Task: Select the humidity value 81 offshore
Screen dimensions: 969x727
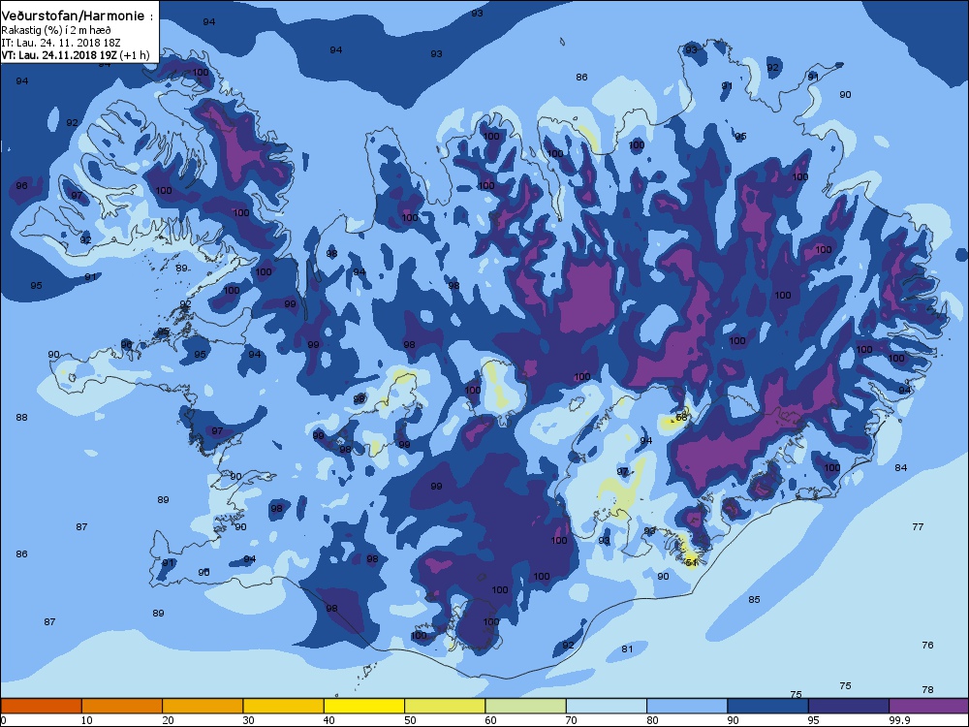Action: click(x=627, y=649)
